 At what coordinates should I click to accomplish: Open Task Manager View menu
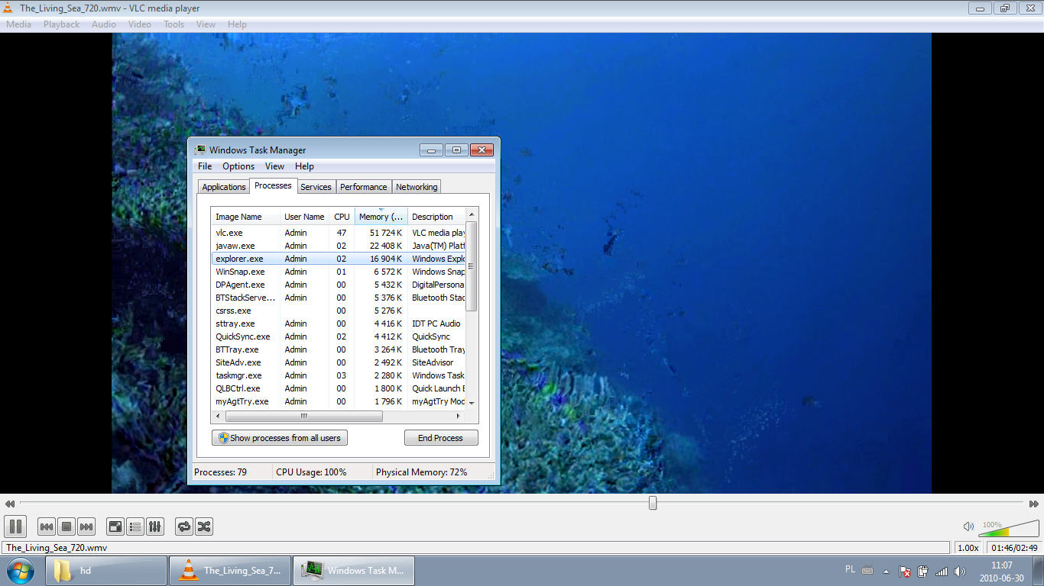click(x=274, y=166)
